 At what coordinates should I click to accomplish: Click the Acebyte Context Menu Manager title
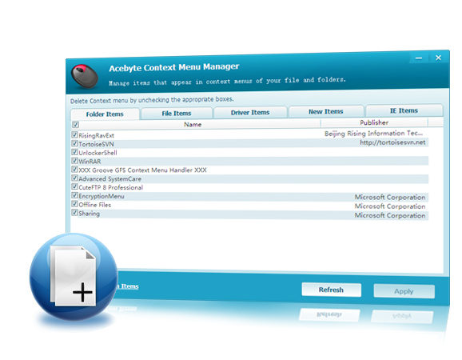tap(173, 67)
